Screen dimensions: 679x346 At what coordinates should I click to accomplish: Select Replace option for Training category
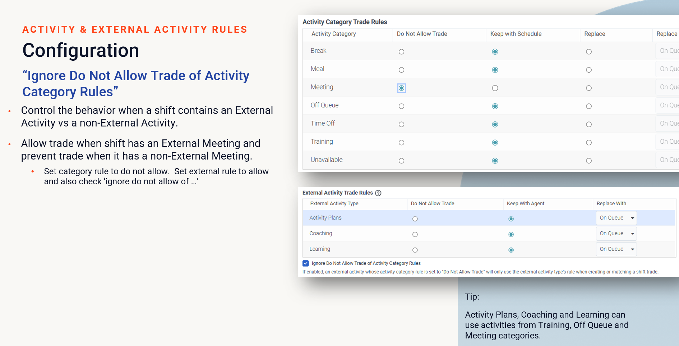pyautogui.click(x=588, y=143)
